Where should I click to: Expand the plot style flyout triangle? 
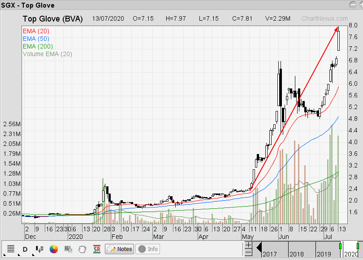(33, 256)
